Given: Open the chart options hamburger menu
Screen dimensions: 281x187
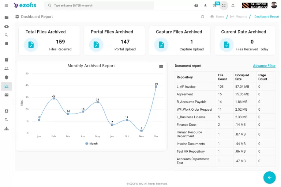Looking at the screenshot, I should (161, 66).
